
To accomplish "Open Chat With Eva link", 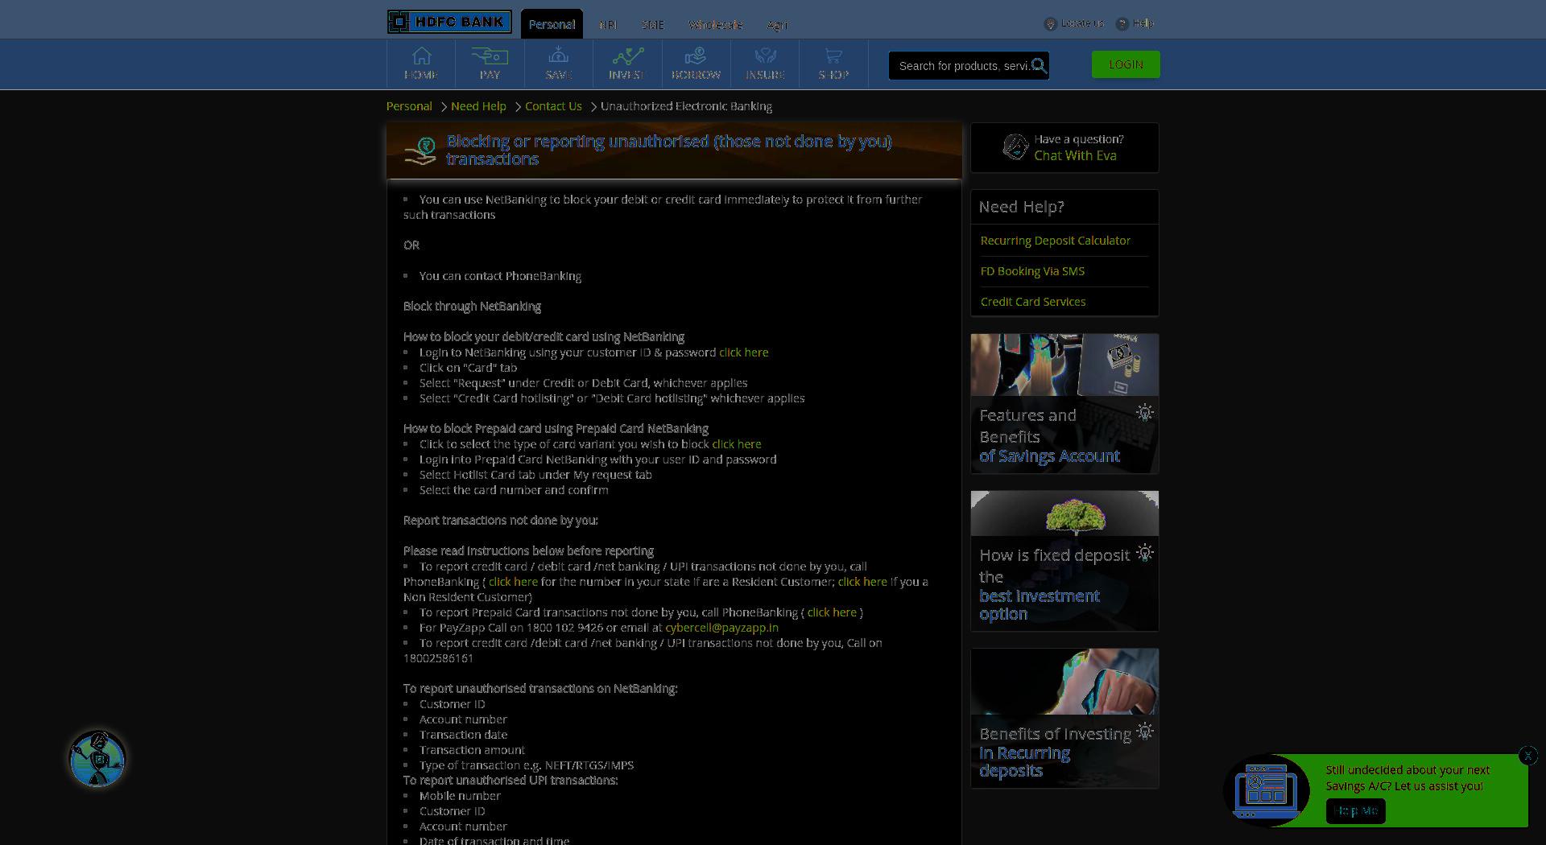I will [x=1075, y=155].
